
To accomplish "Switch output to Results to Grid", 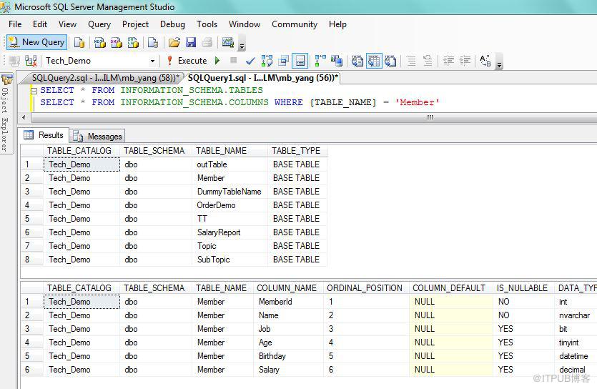I will pyautogui.click(x=374, y=61).
